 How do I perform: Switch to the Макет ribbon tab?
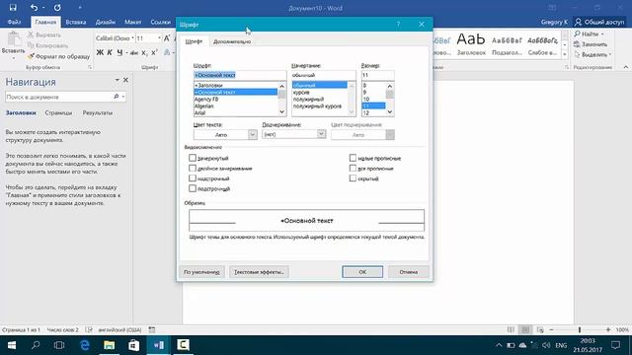pos(132,22)
